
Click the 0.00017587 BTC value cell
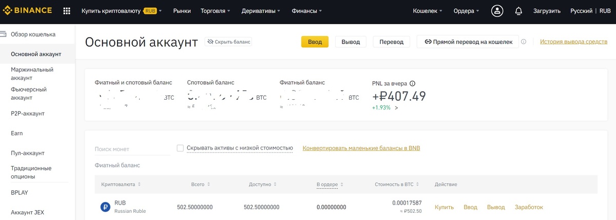point(407,203)
